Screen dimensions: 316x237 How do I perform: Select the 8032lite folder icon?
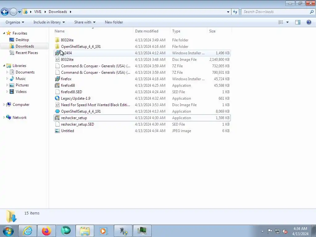click(57, 40)
